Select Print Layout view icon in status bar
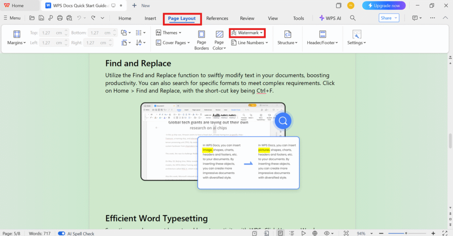Image resolution: width=453 pixels, height=236 pixels. [280, 233]
